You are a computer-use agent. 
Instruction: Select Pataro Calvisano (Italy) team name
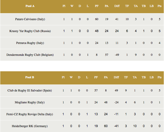(30, 19)
